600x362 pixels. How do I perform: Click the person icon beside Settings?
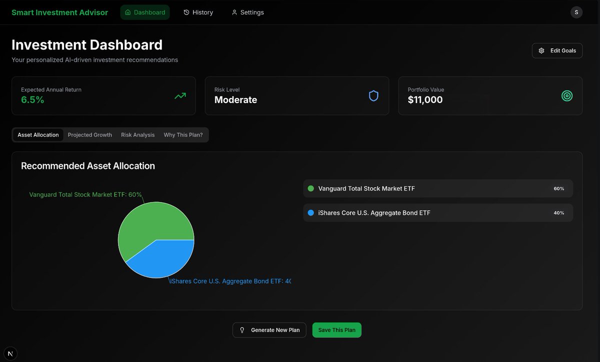(234, 12)
